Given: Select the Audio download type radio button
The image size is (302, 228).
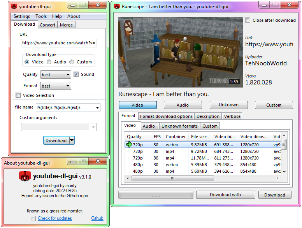Looking at the screenshot, I should (x=49, y=62).
